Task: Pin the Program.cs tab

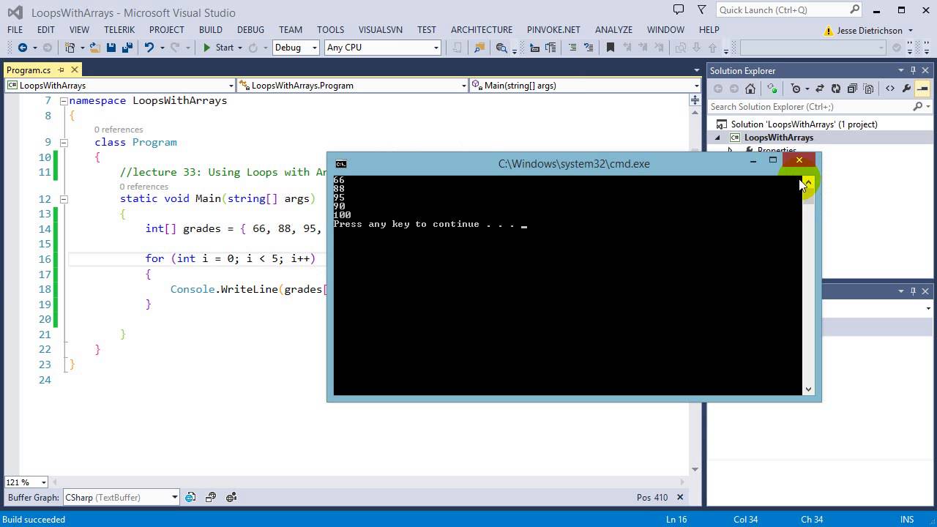Action: [61, 70]
